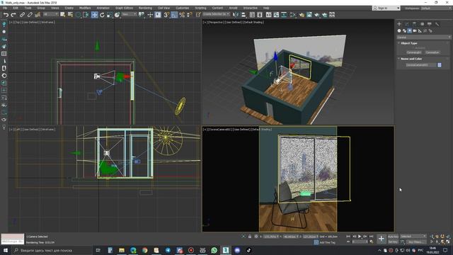The height and width of the screenshot is (255, 453).
Task: Toggle the Auto Key button
Action: pos(393,237)
